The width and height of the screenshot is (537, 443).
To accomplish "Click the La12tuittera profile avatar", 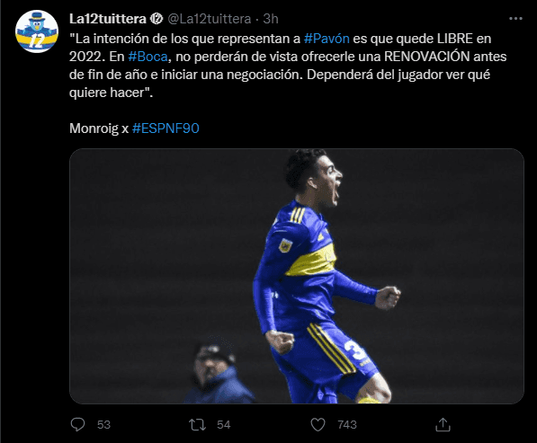I will (37, 31).
